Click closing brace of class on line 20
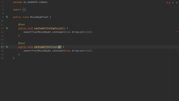Viewport: 179px width, 101px height. 14,58
